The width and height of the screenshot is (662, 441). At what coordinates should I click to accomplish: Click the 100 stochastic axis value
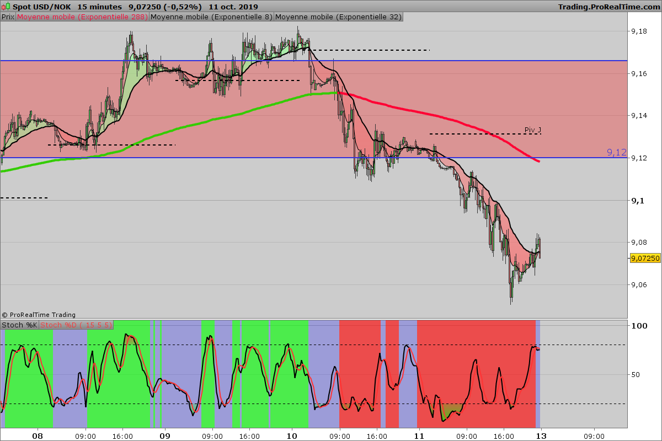(x=639, y=326)
